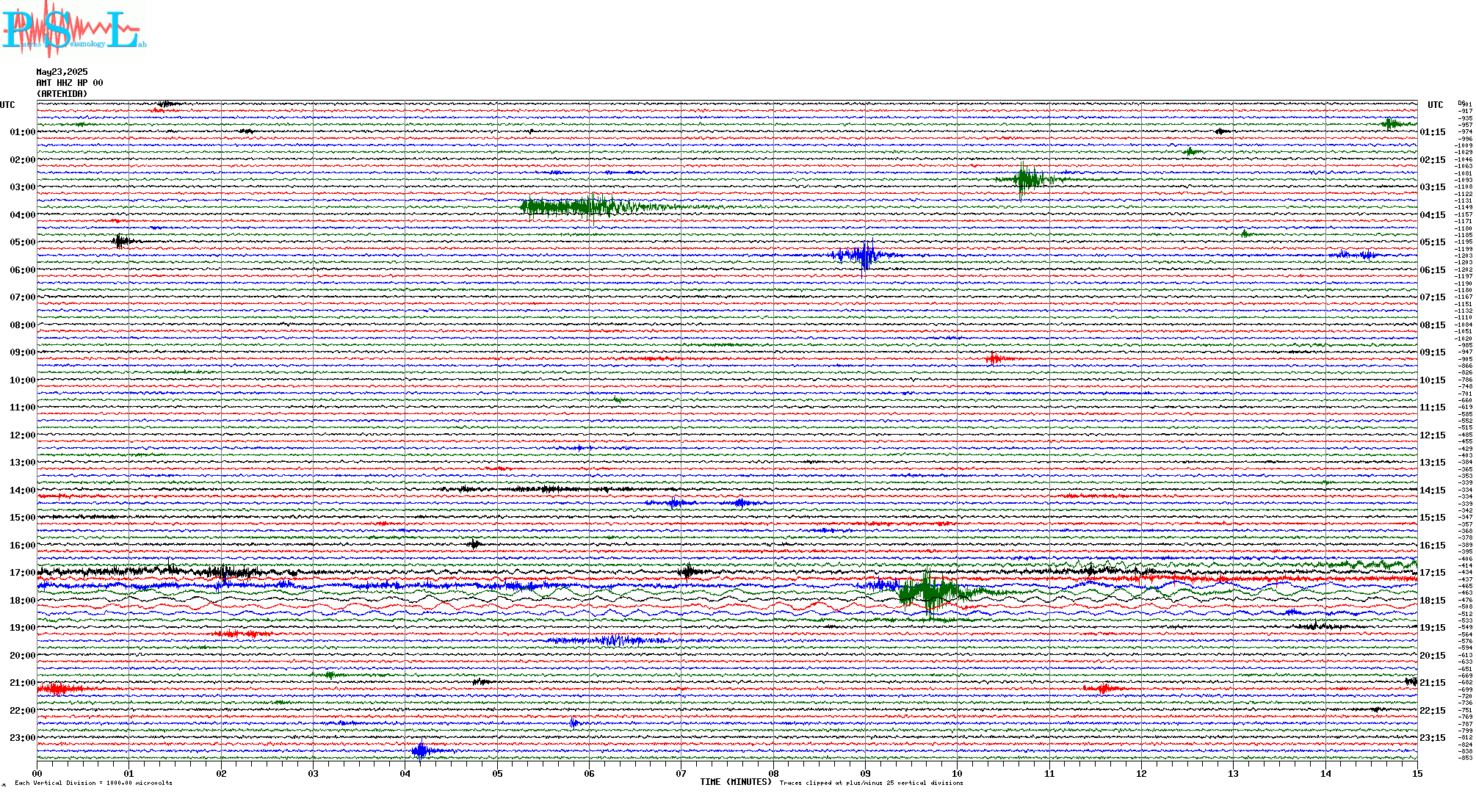Click the 08:15 label on the right axis
1476x793 pixels.
point(1433,325)
